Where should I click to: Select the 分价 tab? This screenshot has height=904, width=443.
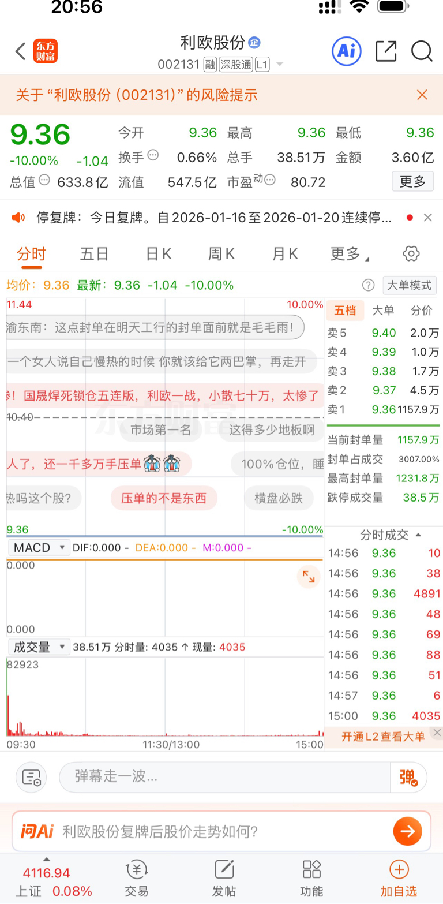[x=421, y=311]
